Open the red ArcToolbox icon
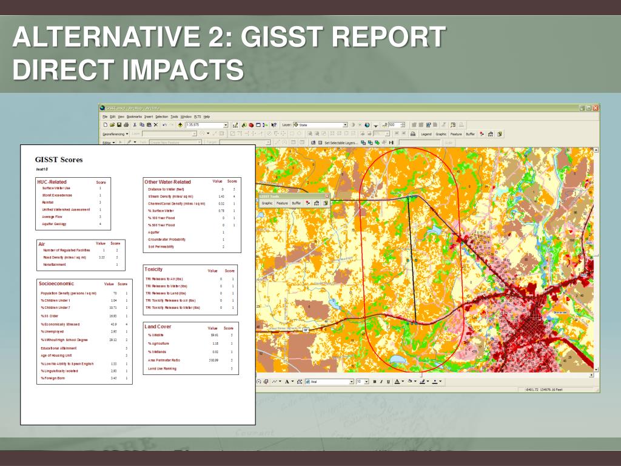Image resolution: width=621 pixels, height=466 pixels. pos(251,125)
